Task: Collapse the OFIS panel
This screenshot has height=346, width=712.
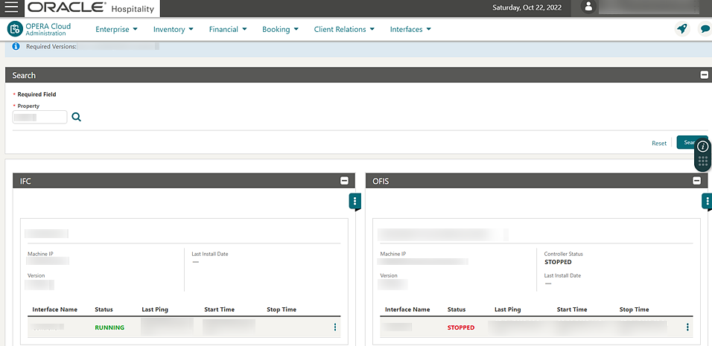Action: coord(696,181)
